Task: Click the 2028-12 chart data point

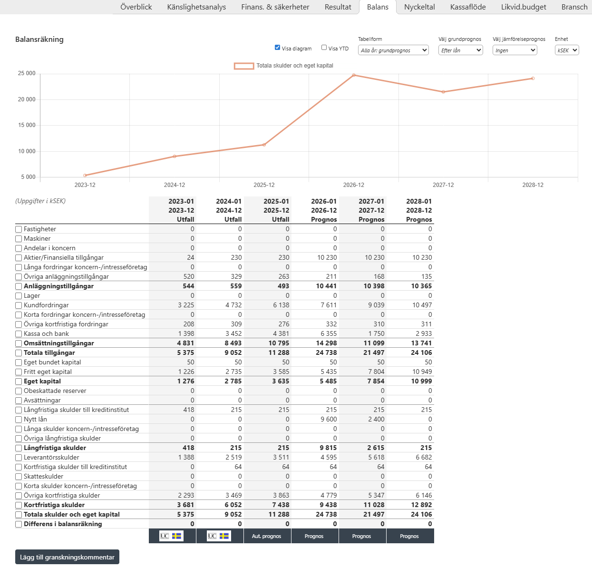Action: [533, 78]
